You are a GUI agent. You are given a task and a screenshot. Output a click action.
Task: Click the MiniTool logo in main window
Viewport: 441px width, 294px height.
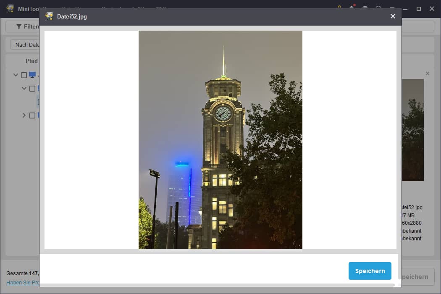coord(10,8)
